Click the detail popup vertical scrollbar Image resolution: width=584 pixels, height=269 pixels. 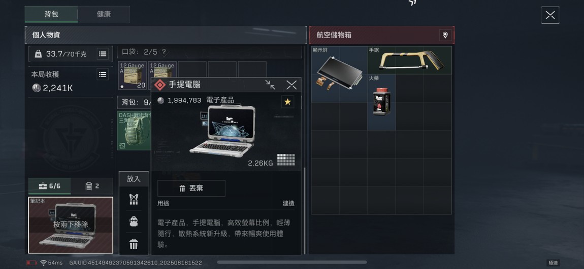[304, 210]
